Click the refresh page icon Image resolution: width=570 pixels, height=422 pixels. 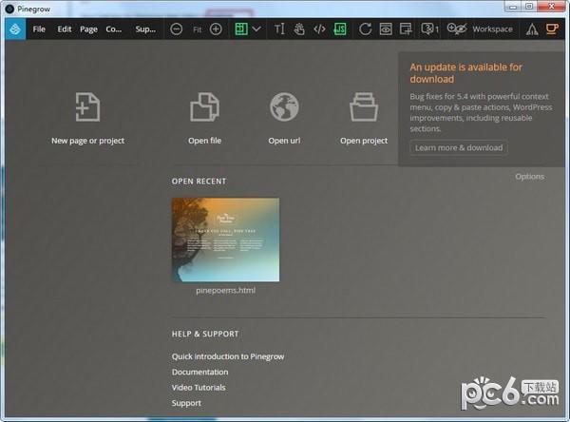[365, 29]
